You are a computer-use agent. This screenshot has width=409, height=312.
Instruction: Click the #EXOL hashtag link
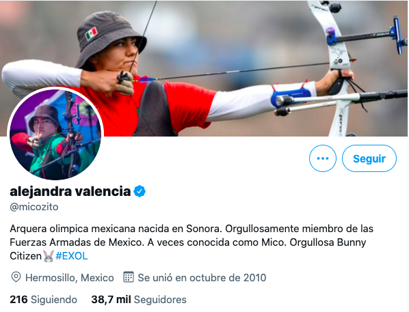(71, 256)
